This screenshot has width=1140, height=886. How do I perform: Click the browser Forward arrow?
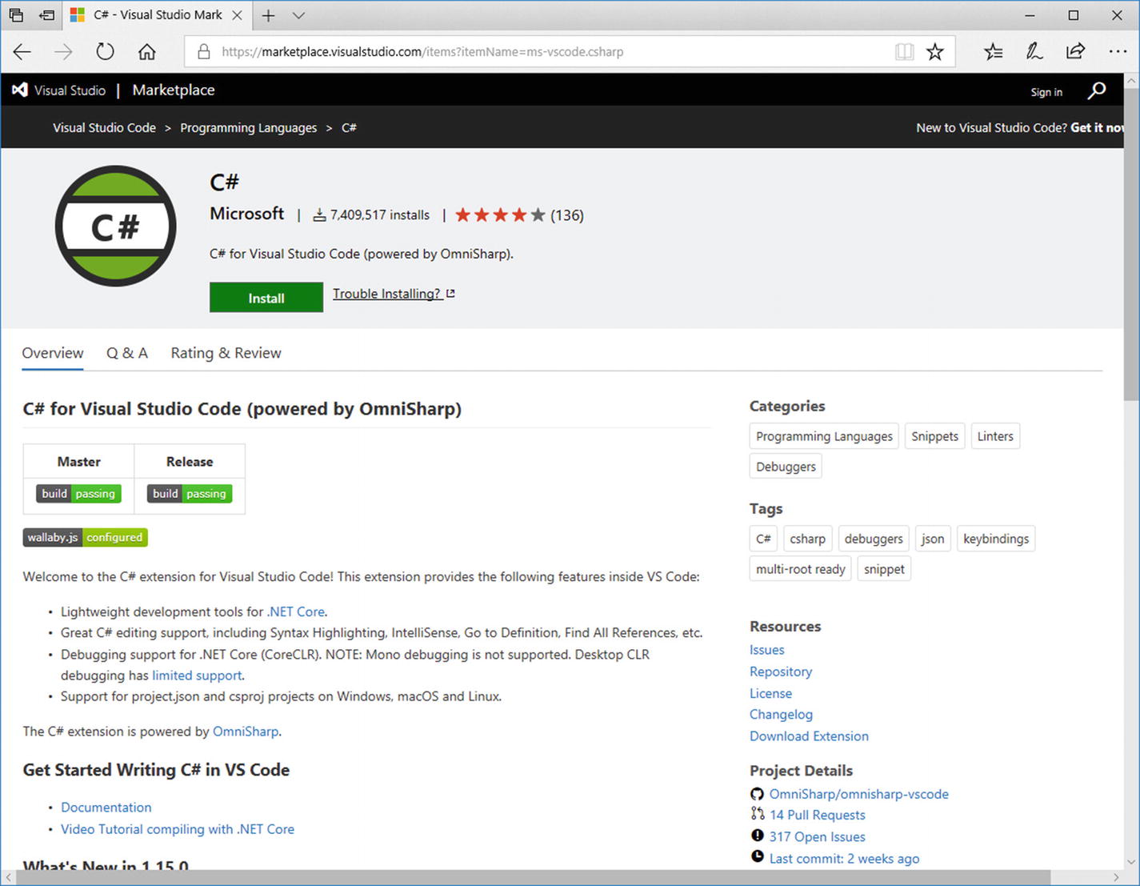point(63,52)
